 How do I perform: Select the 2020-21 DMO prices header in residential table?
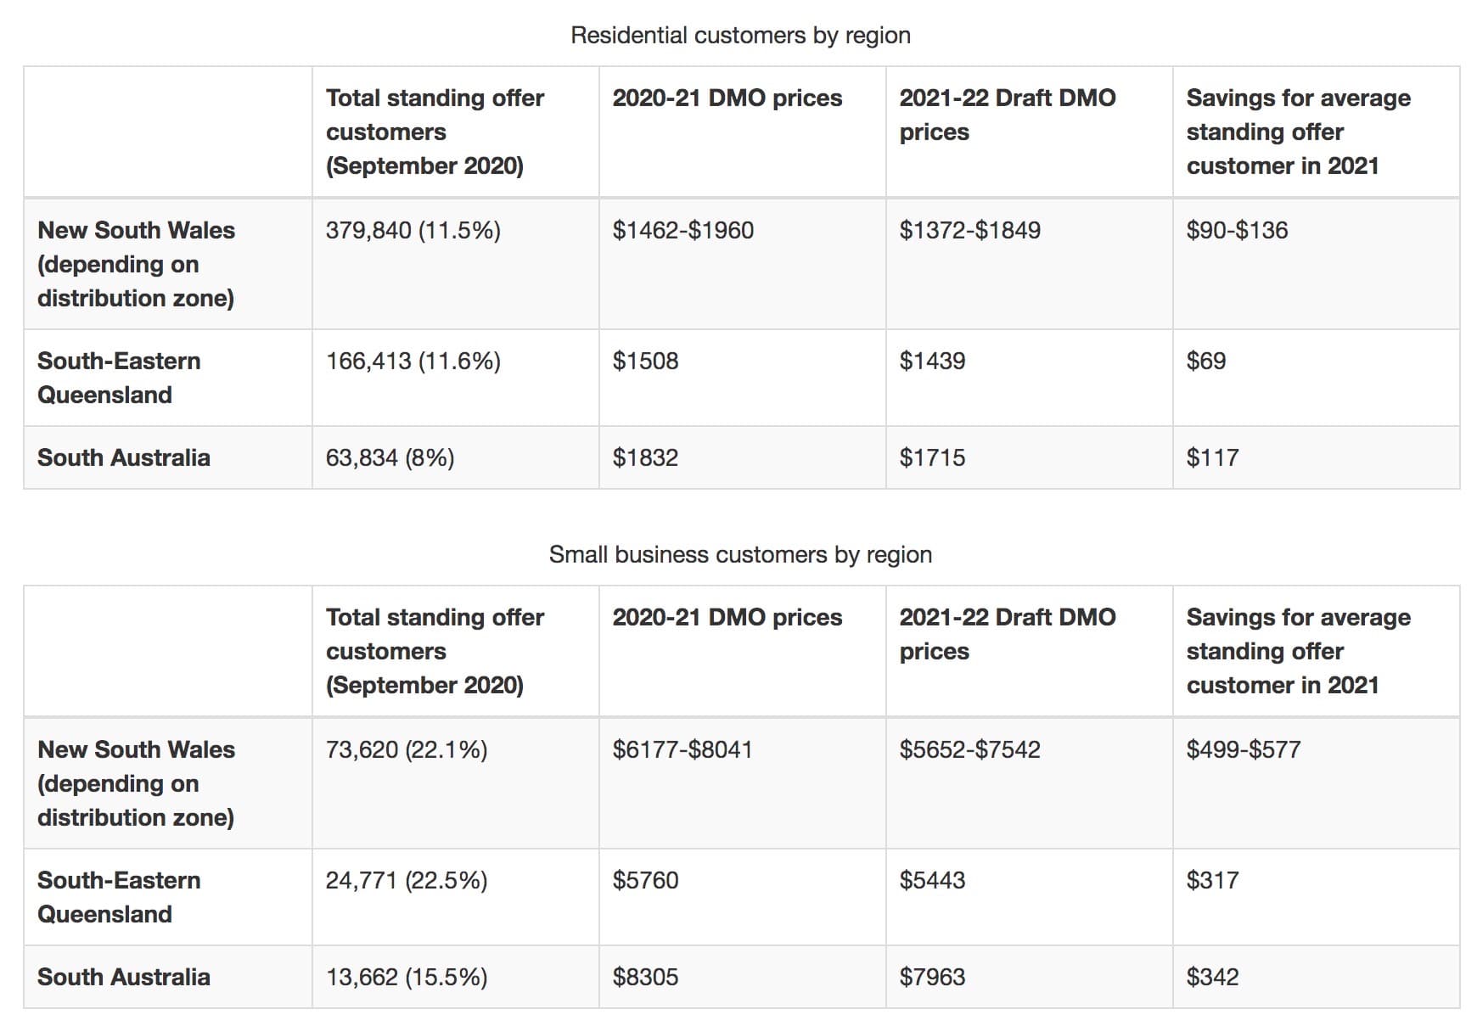click(727, 98)
